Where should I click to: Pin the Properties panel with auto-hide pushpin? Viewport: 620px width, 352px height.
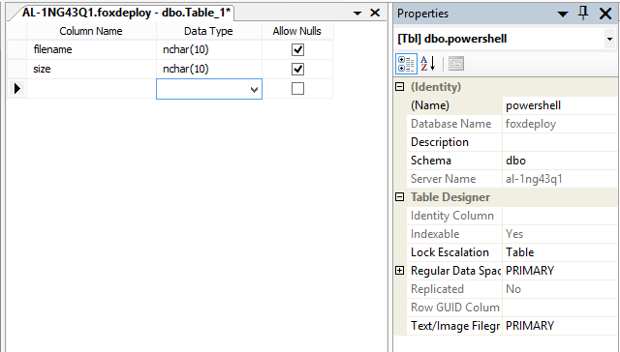[583, 14]
